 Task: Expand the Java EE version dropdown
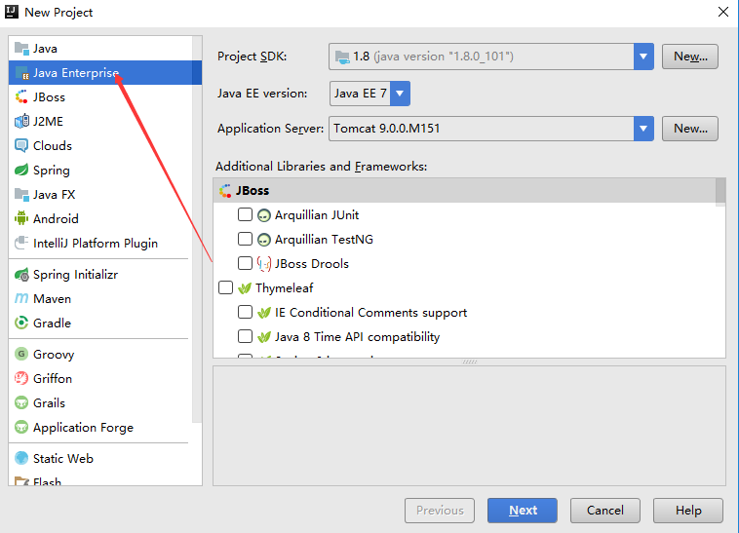pyautogui.click(x=400, y=94)
